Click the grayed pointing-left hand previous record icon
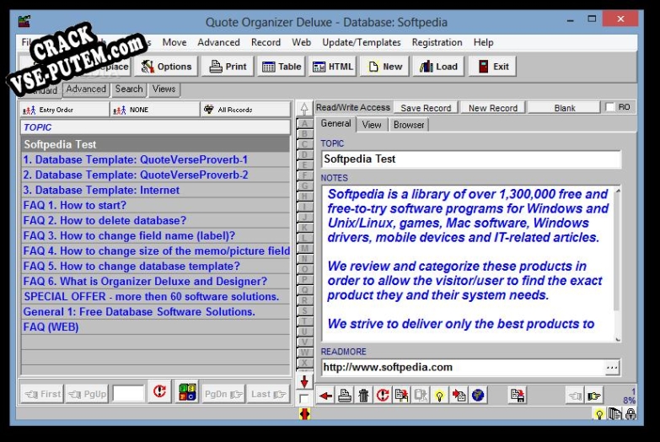The image size is (660, 442). (x=575, y=396)
